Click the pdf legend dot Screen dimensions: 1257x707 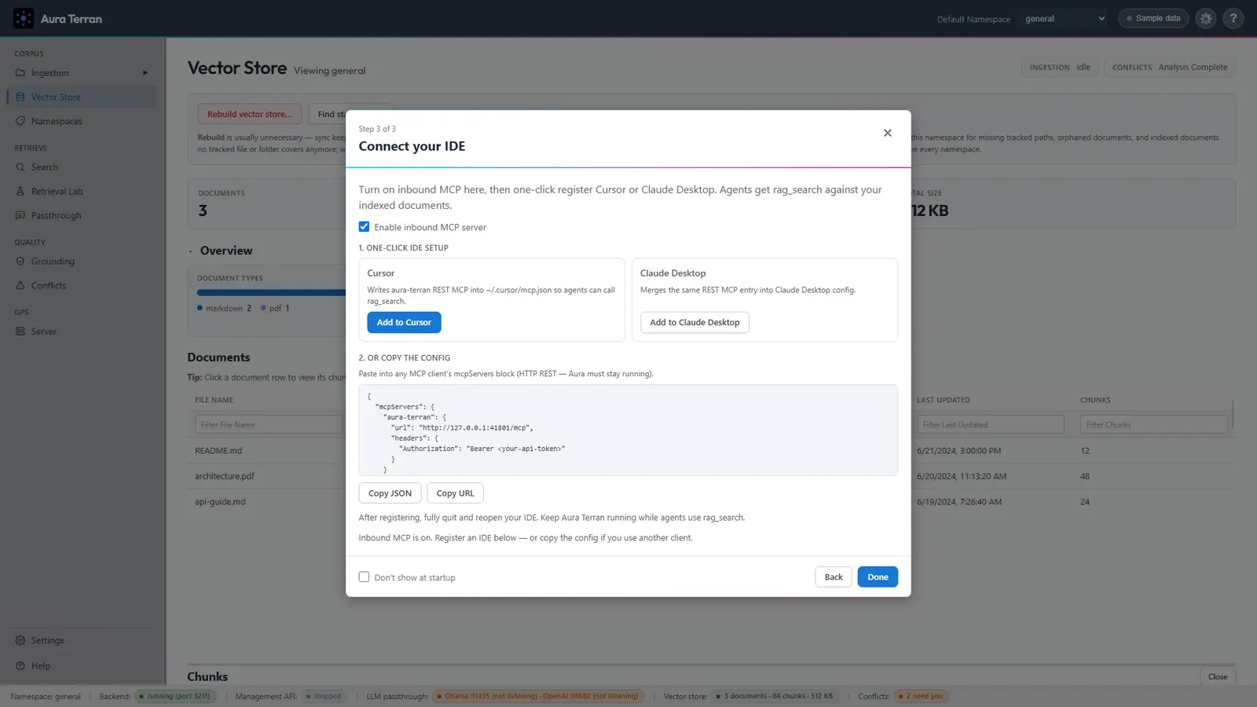(x=263, y=308)
